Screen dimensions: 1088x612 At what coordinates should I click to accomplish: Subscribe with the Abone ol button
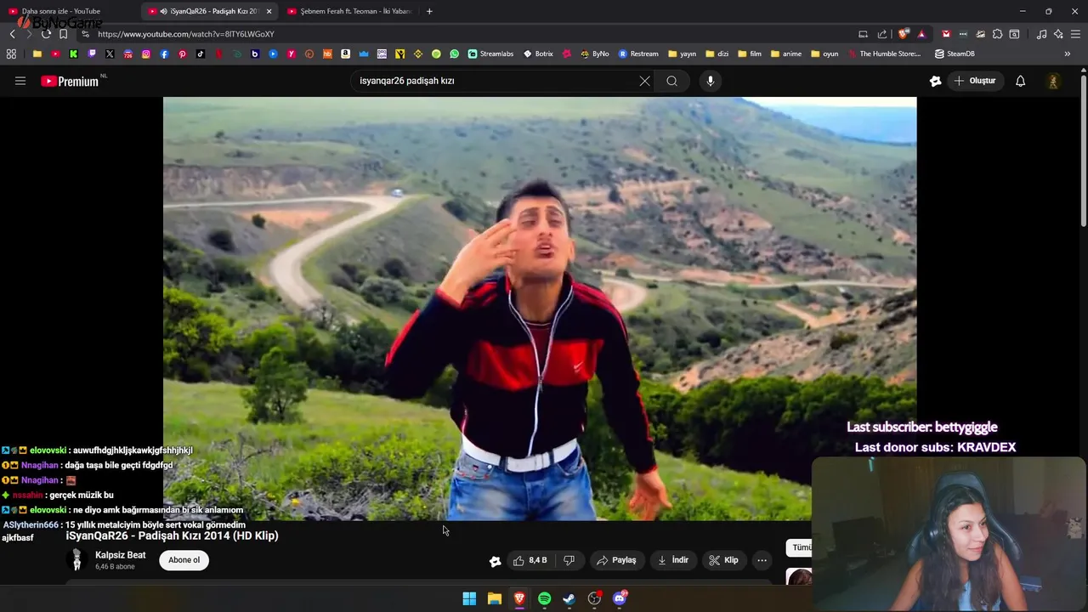click(x=184, y=560)
